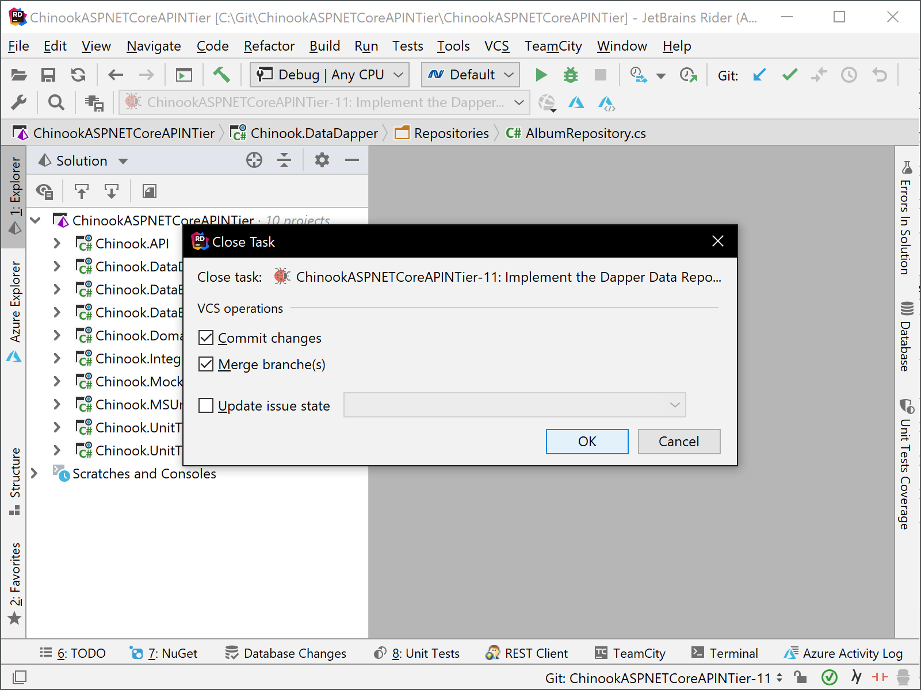Screen dimensions: 921x690
Task: Click the green inspection status icon in status bar
Action: (x=829, y=677)
